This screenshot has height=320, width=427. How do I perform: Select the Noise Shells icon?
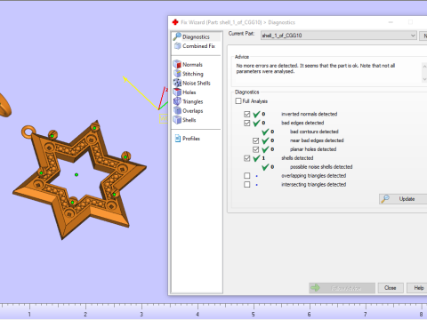coord(177,83)
